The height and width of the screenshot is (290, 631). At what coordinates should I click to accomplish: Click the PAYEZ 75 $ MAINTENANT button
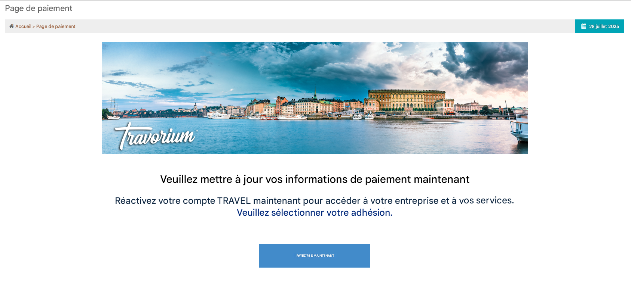(315, 256)
